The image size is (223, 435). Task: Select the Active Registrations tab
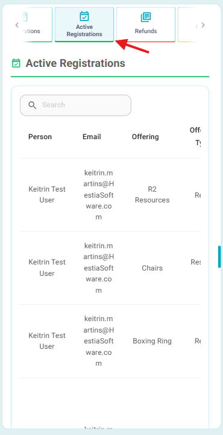click(84, 25)
